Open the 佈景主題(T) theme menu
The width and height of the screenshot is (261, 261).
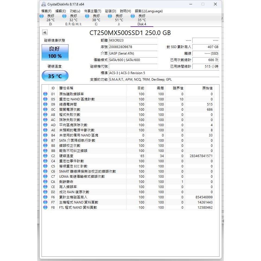tap(94, 11)
